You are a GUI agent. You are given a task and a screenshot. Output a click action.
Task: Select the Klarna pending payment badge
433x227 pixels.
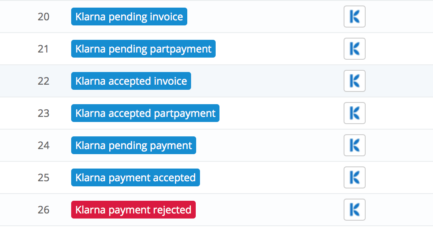coord(133,145)
